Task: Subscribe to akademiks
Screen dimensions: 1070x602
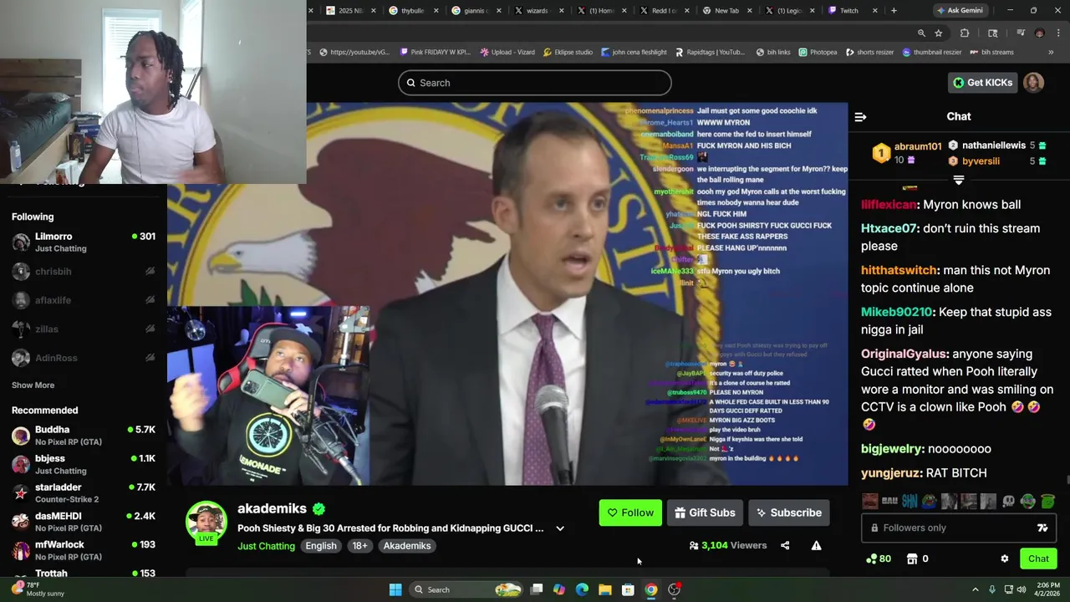Action: [788, 513]
